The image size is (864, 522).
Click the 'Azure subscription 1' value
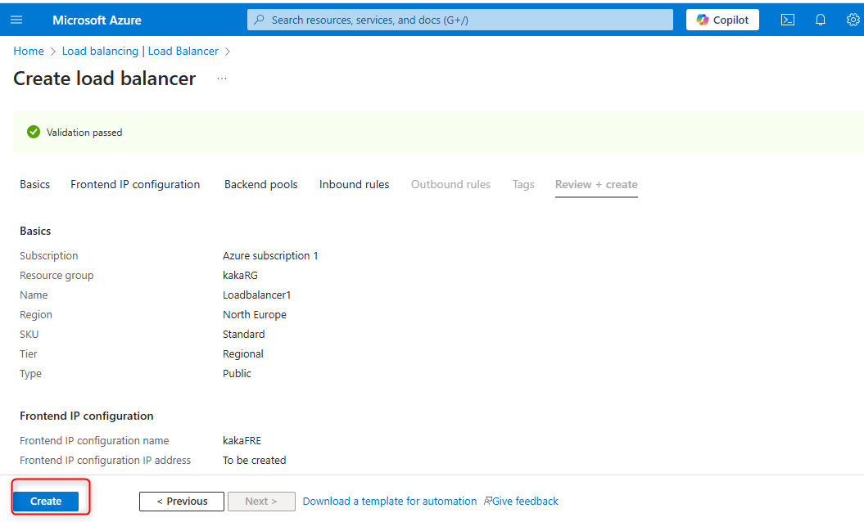270,255
